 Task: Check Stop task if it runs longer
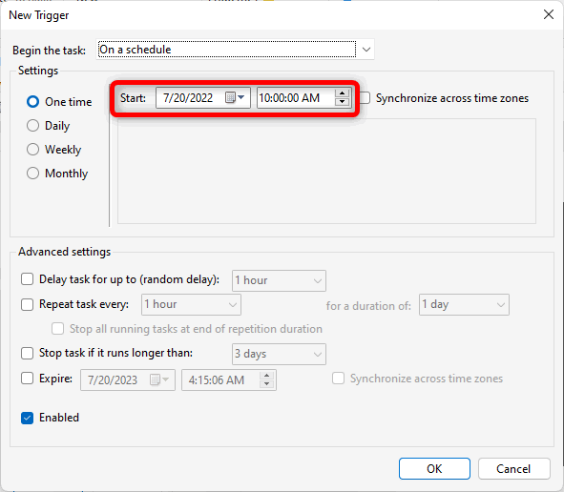(x=27, y=353)
